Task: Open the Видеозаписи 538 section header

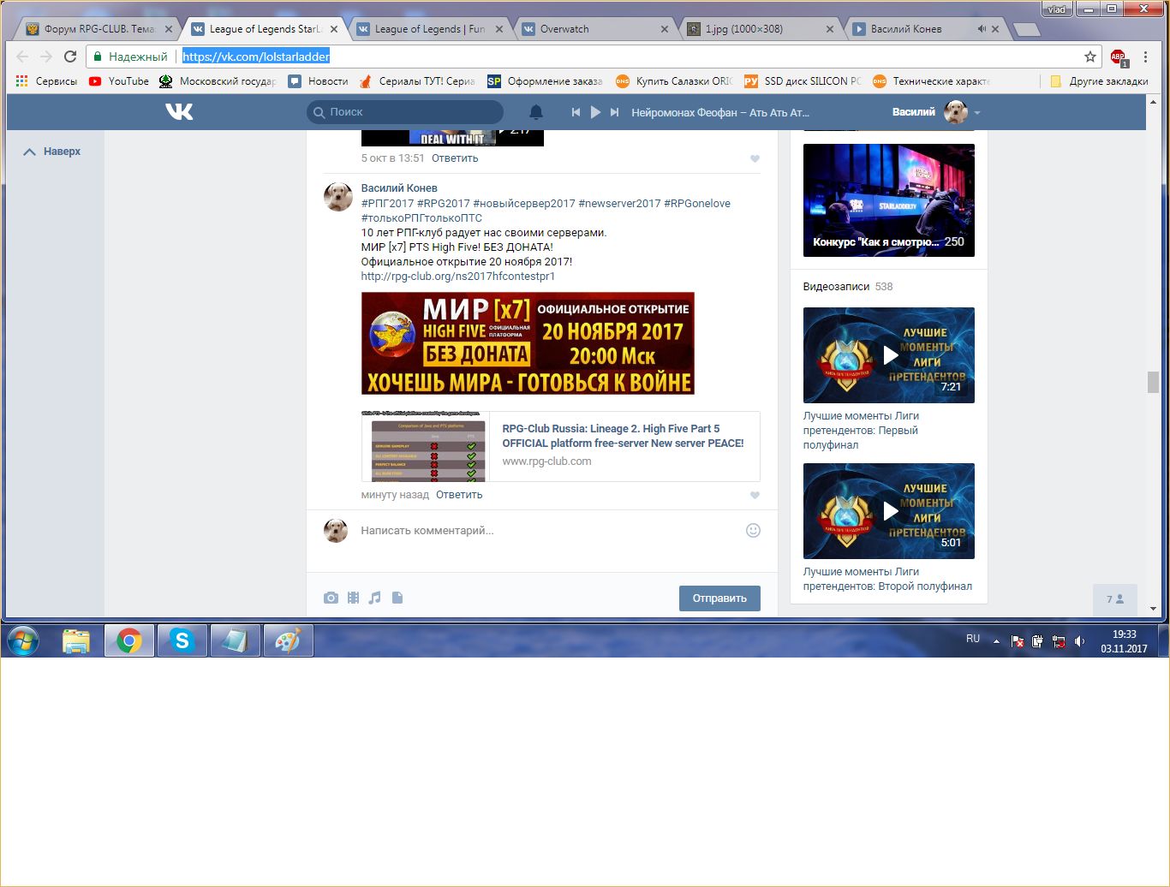Action: point(848,287)
